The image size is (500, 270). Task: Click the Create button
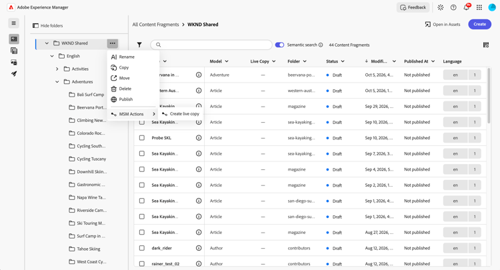tap(479, 24)
